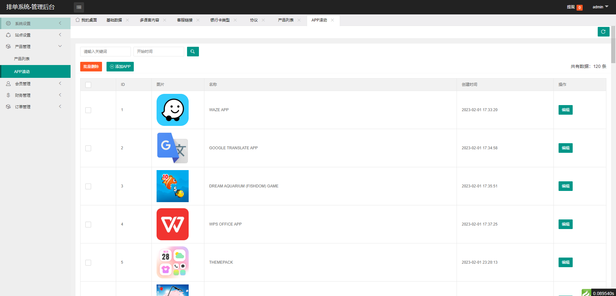The height and width of the screenshot is (296, 616).
Task: Click the magnifier search icon
Action: [193, 51]
